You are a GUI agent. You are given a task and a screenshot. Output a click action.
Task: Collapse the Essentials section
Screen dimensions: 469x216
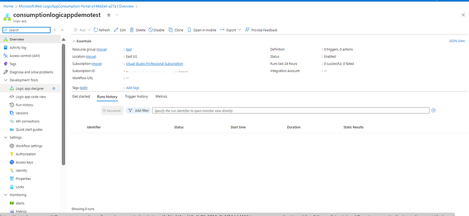pyautogui.click(x=74, y=41)
